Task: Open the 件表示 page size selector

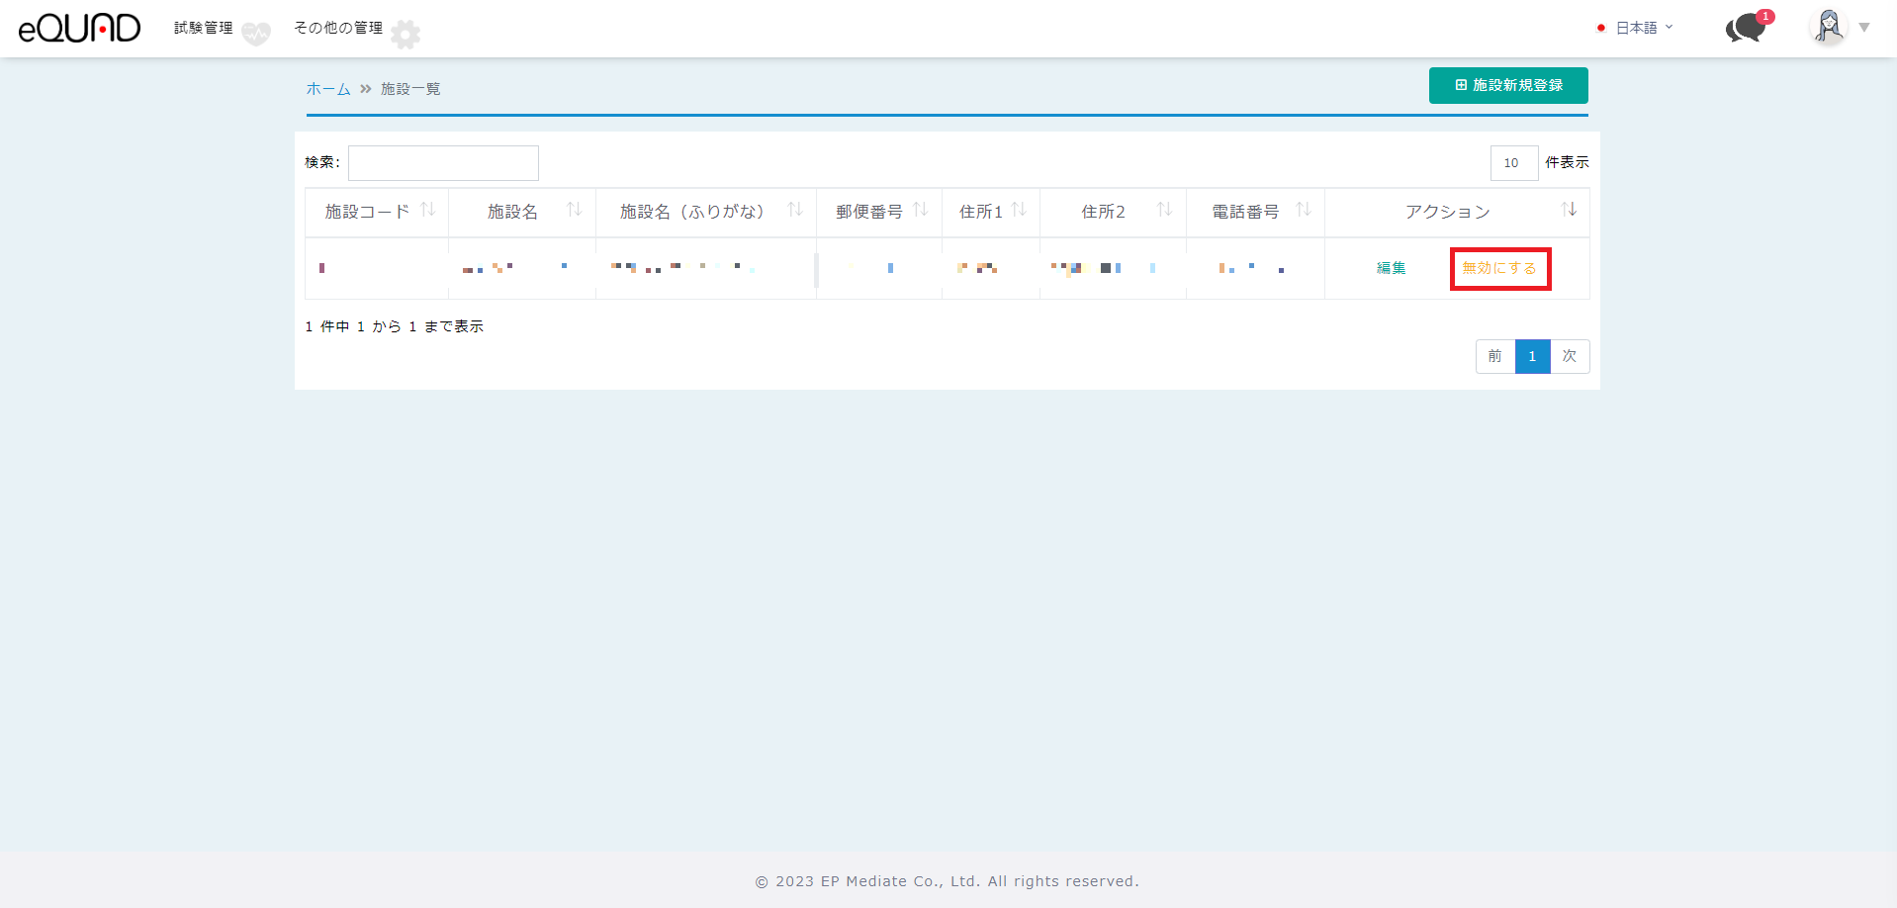Action: (1513, 163)
